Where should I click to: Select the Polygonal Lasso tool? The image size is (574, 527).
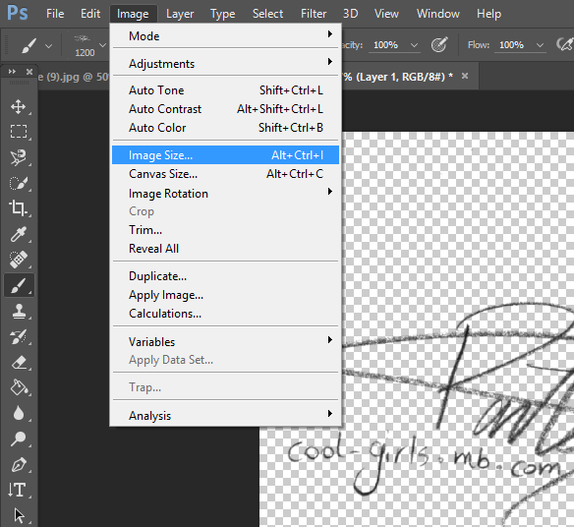[x=18, y=157]
